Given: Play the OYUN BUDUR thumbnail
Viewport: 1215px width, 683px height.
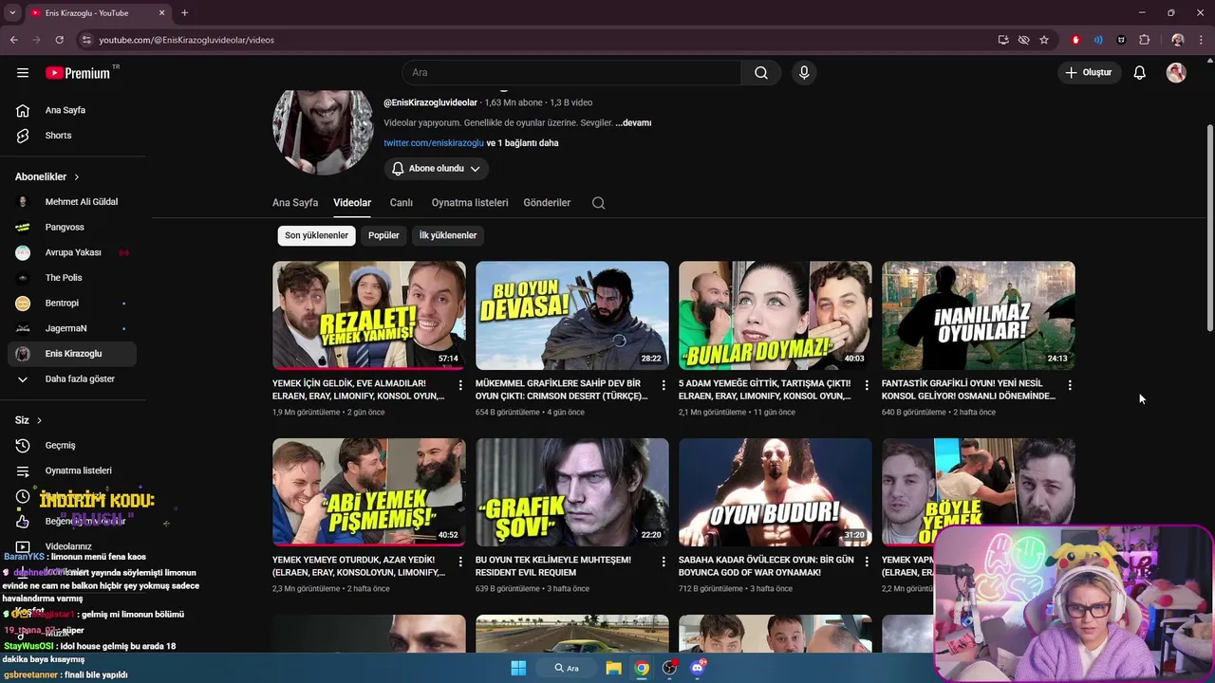Looking at the screenshot, I should (x=776, y=492).
